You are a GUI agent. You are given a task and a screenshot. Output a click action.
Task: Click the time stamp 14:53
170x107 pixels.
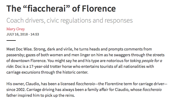(x=34, y=34)
